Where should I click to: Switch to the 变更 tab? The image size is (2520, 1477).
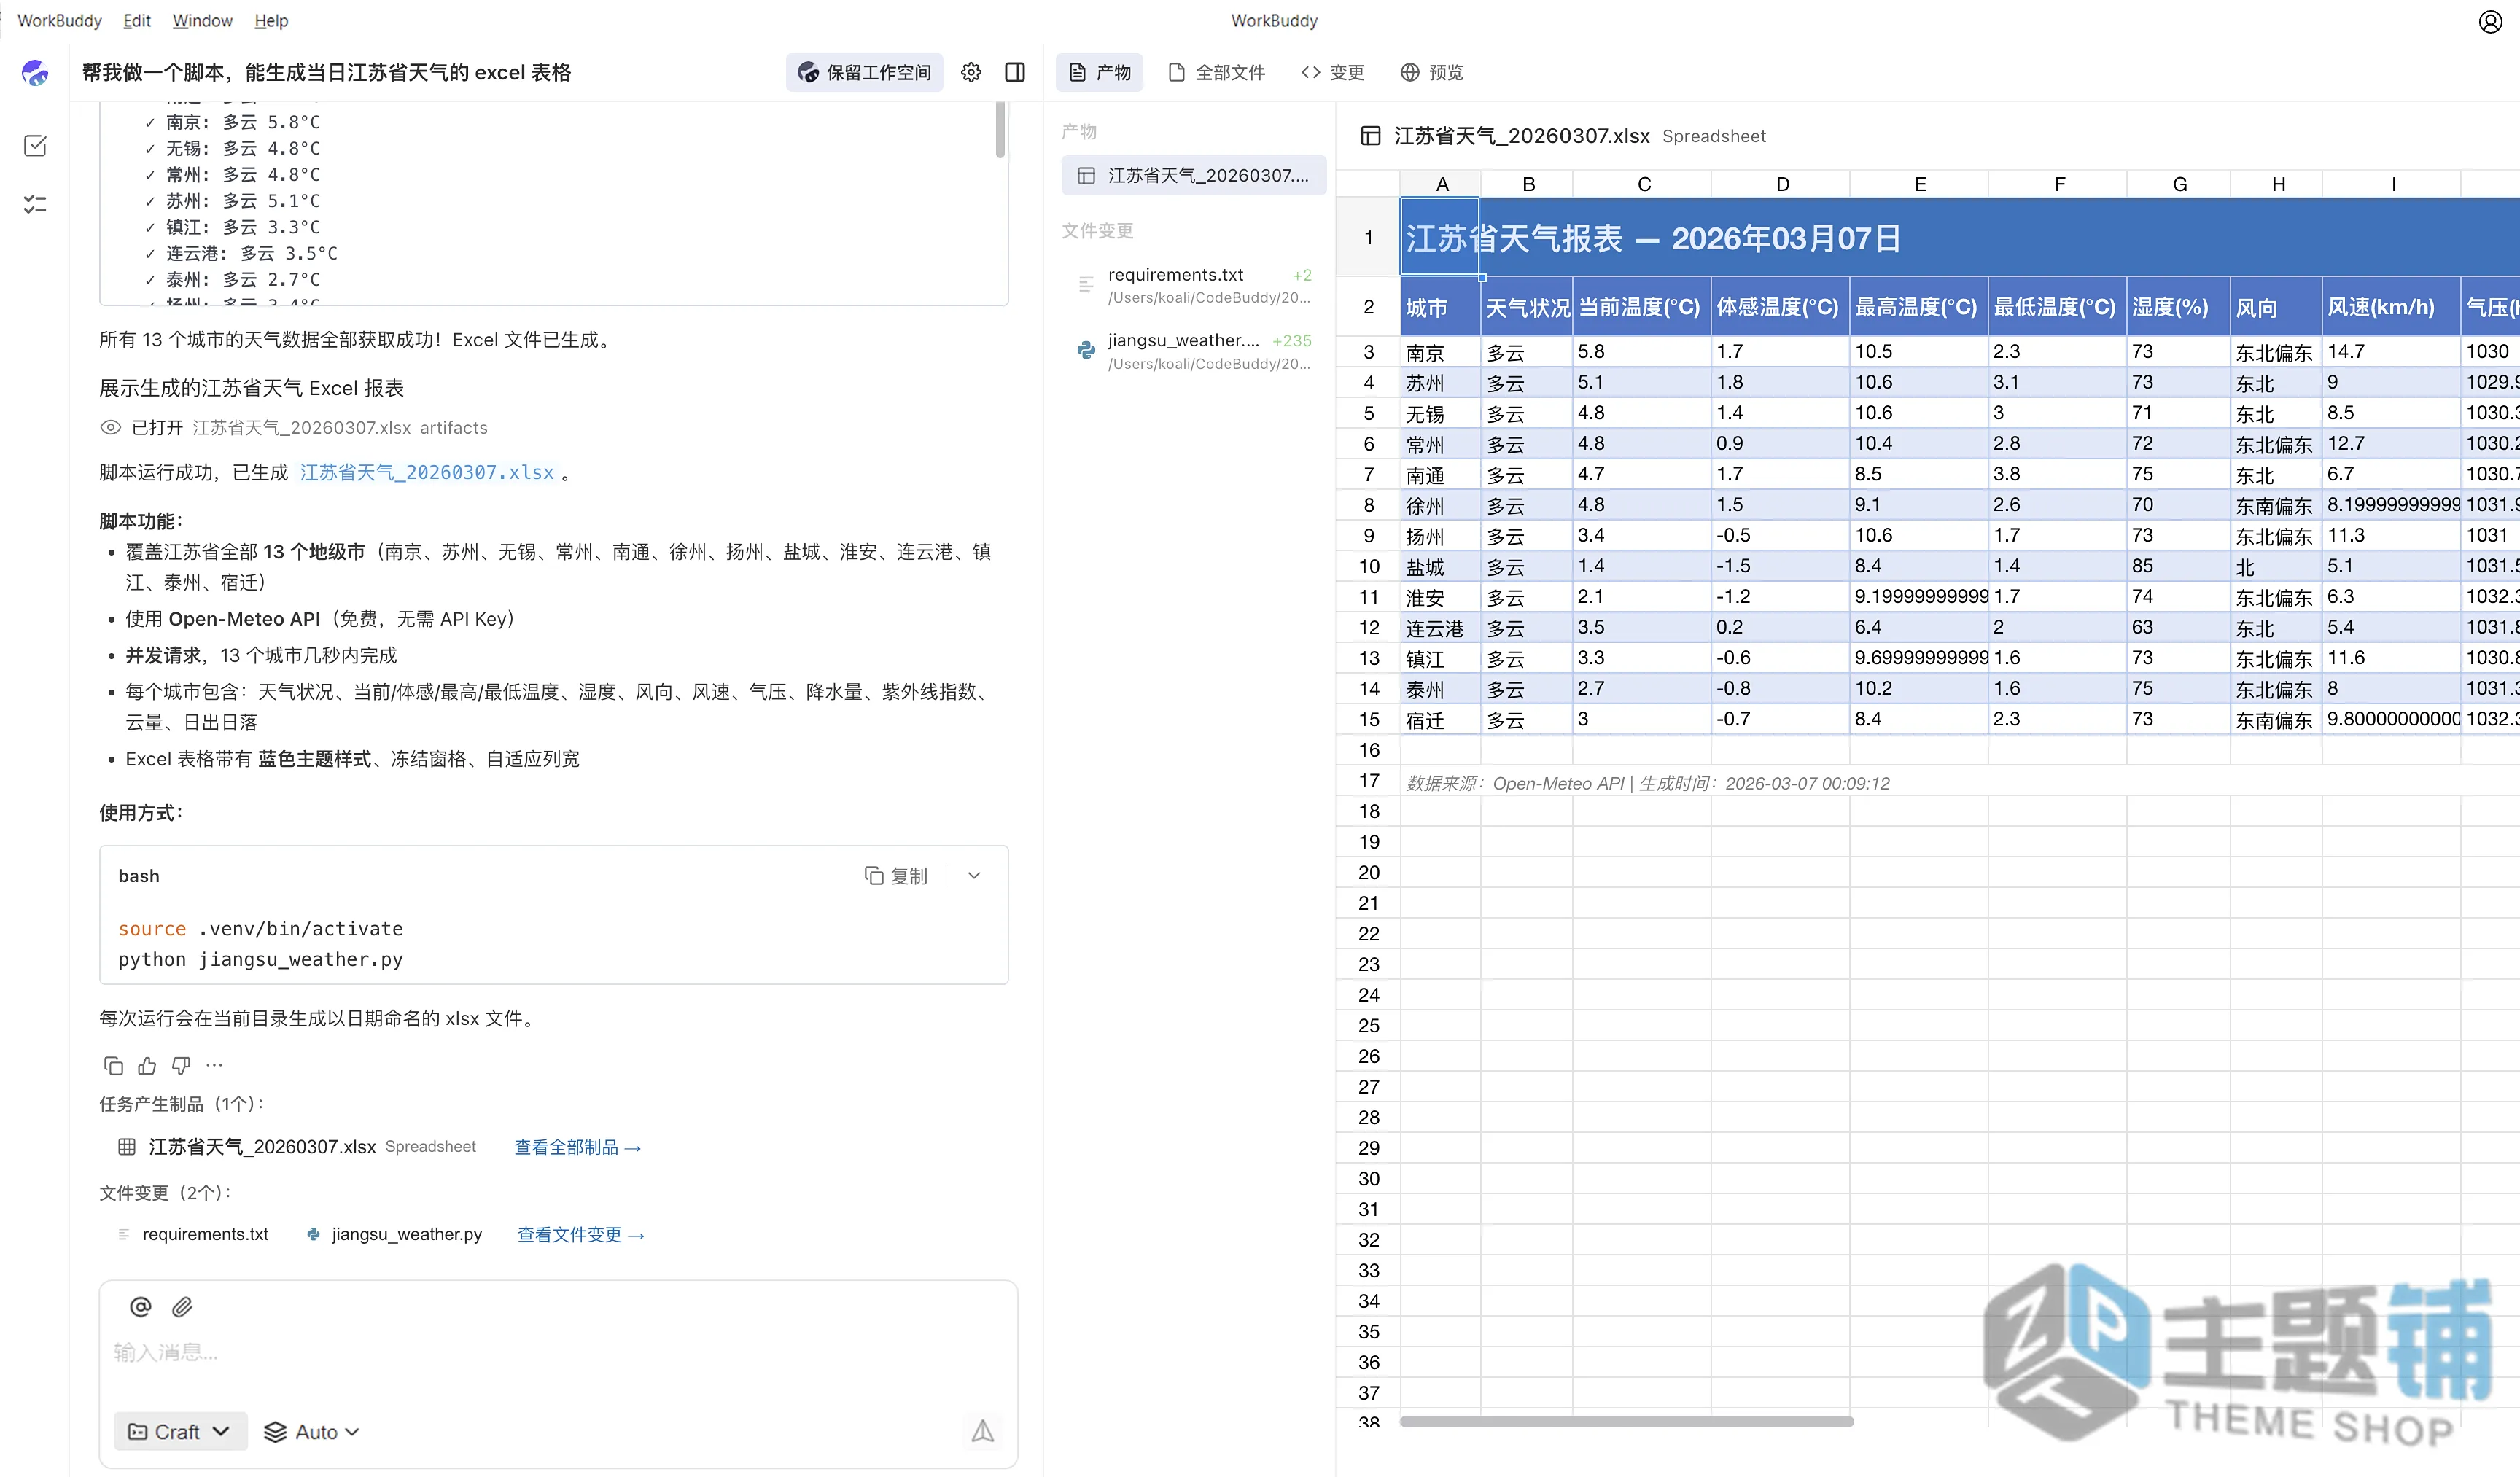point(1333,72)
